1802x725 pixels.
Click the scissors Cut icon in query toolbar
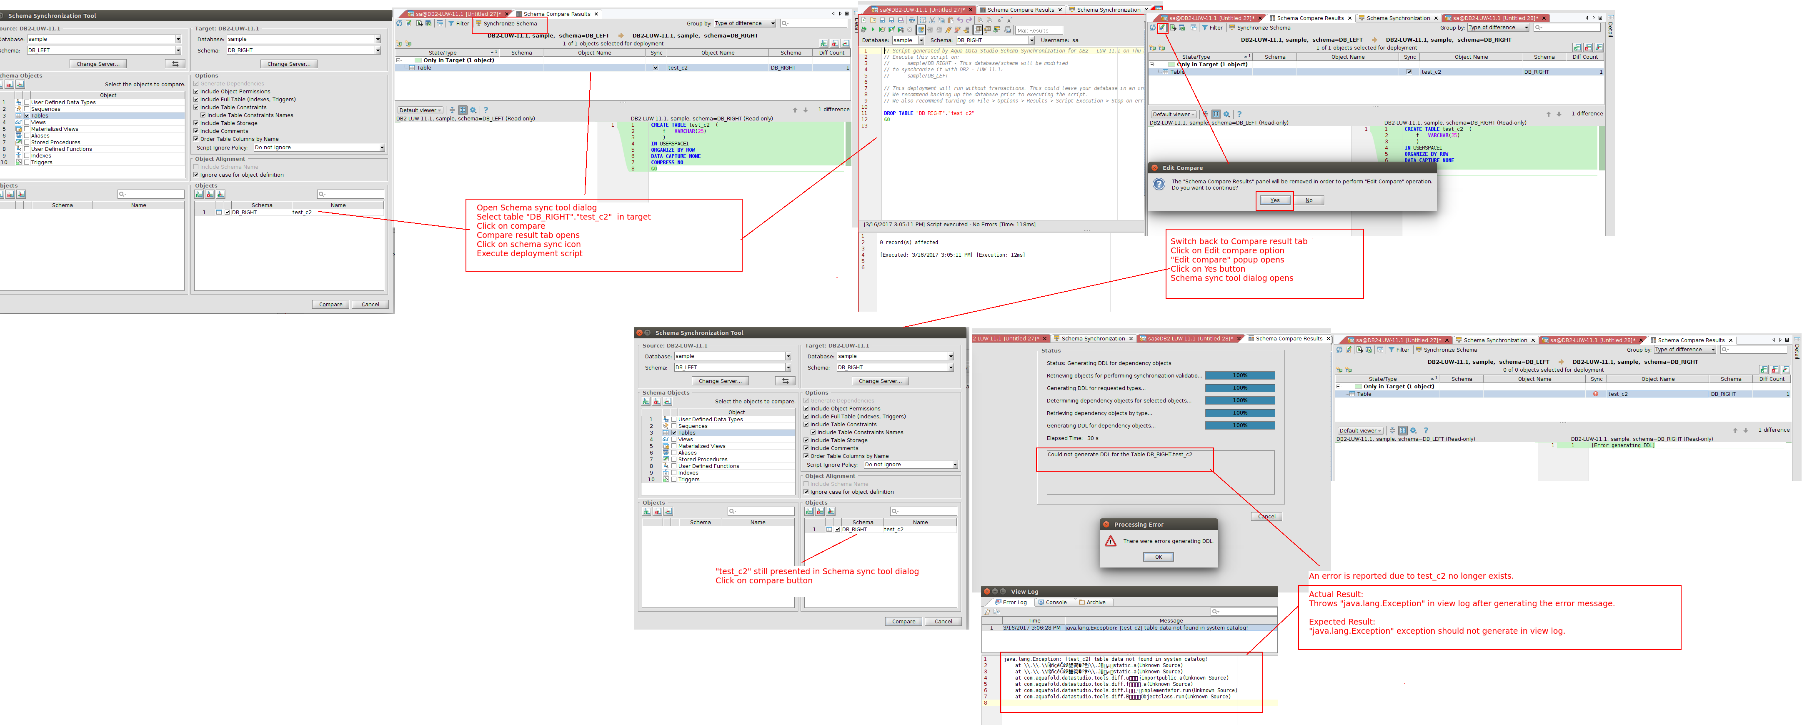(x=933, y=20)
